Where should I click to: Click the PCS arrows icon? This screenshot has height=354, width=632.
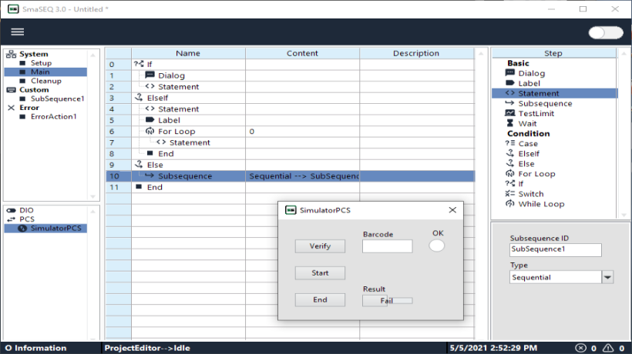[12, 219]
